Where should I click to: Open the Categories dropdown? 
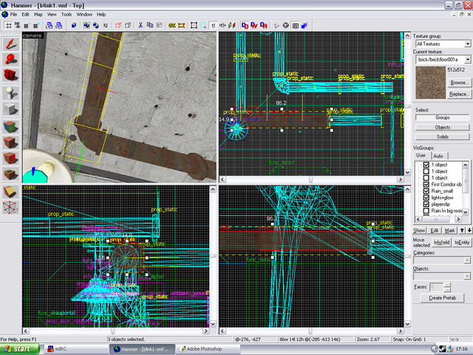click(x=467, y=260)
